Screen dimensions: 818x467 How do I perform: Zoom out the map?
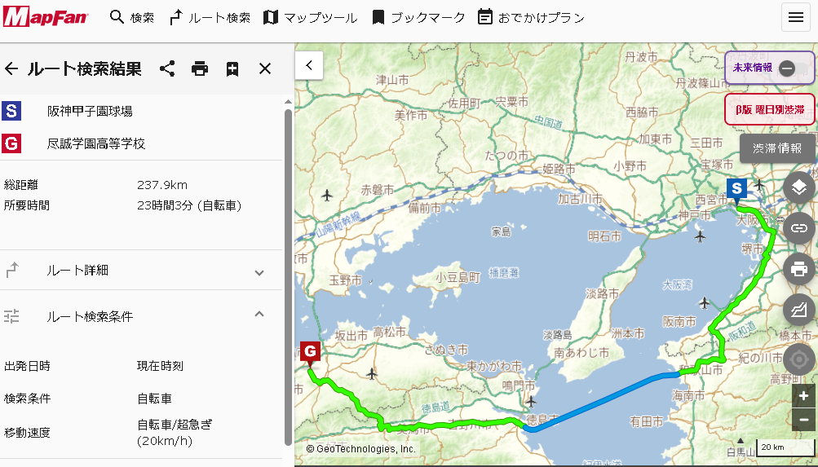[x=803, y=420]
